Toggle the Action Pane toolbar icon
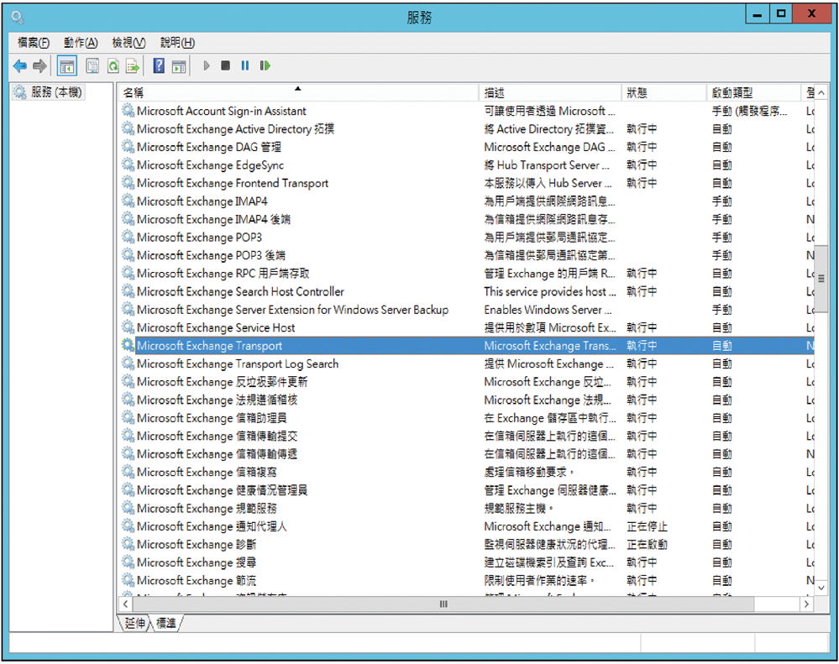Viewport: 839px width, 664px height. point(179,66)
